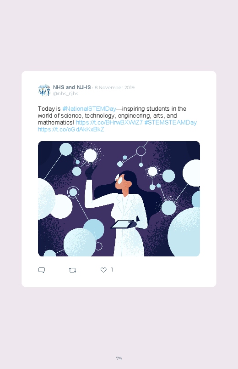Image resolution: width=238 pixels, height=369 pixels.
Task: Click the tablet held by the scientist
Action: (123, 224)
